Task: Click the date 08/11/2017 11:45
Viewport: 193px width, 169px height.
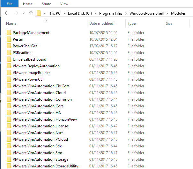Action: pos(103,79)
